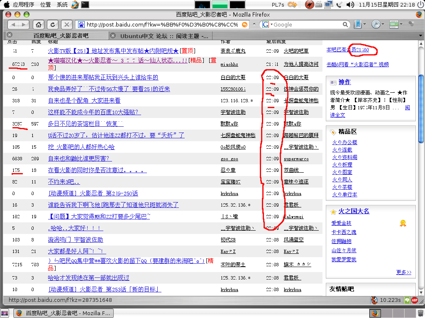Viewport: 425px width, 318px height.
Task: Close the 百度贴吧_火影忍者吧 tab
Action: pyautogui.click(x=10, y=35)
